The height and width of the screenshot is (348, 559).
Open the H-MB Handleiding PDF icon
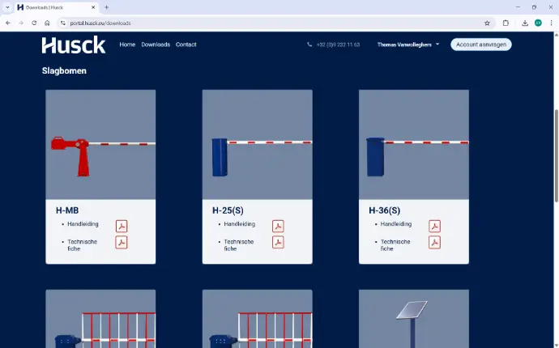pyautogui.click(x=122, y=226)
